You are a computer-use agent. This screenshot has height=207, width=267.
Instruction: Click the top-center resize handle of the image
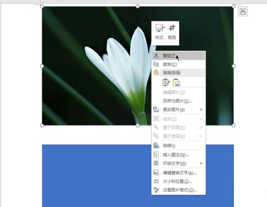point(138,6)
